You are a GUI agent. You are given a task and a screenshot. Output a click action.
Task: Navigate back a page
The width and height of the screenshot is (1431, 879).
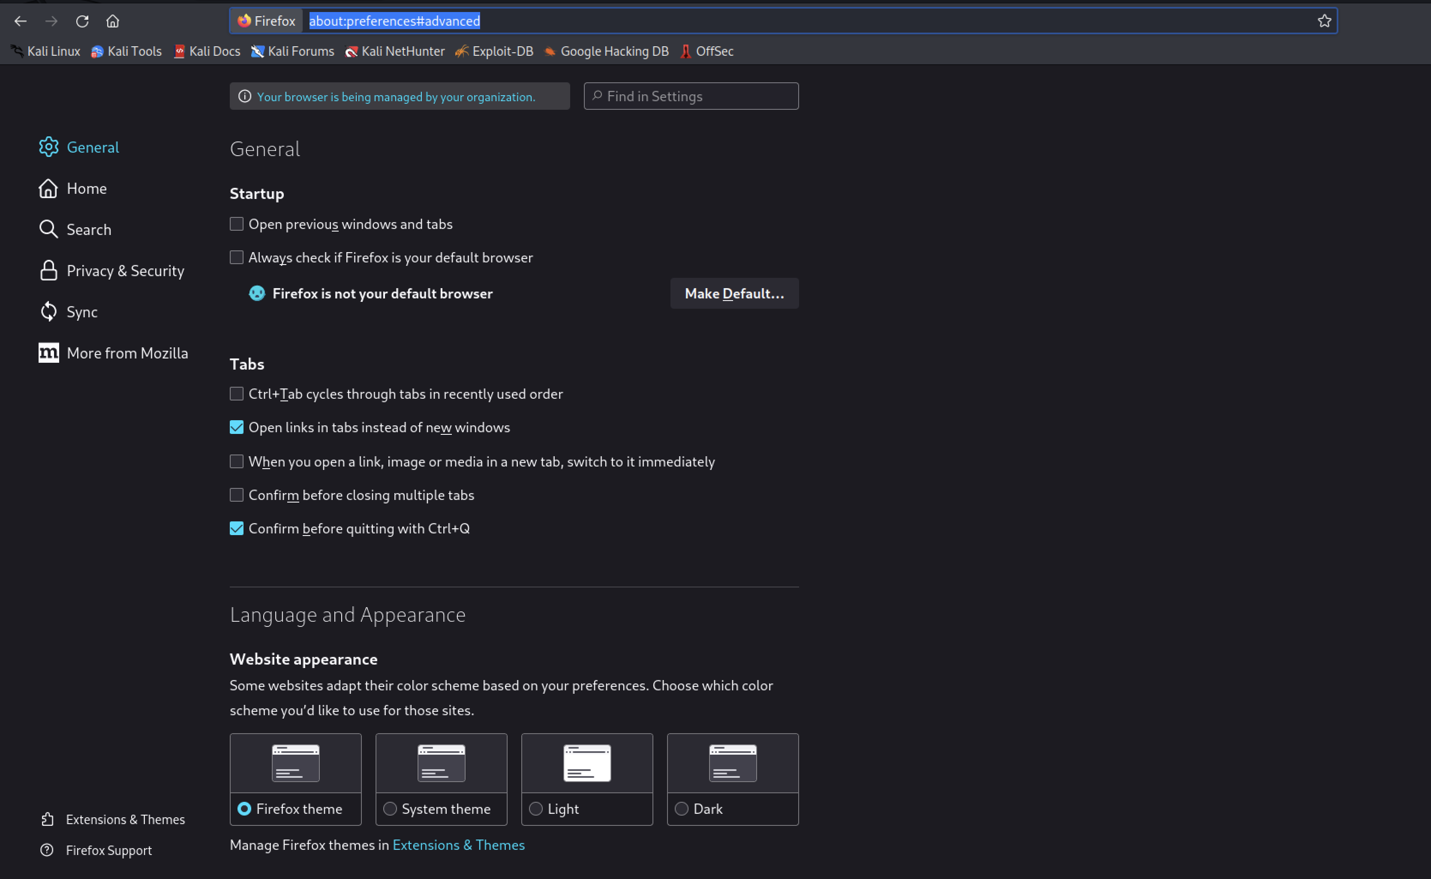pos(21,21)
